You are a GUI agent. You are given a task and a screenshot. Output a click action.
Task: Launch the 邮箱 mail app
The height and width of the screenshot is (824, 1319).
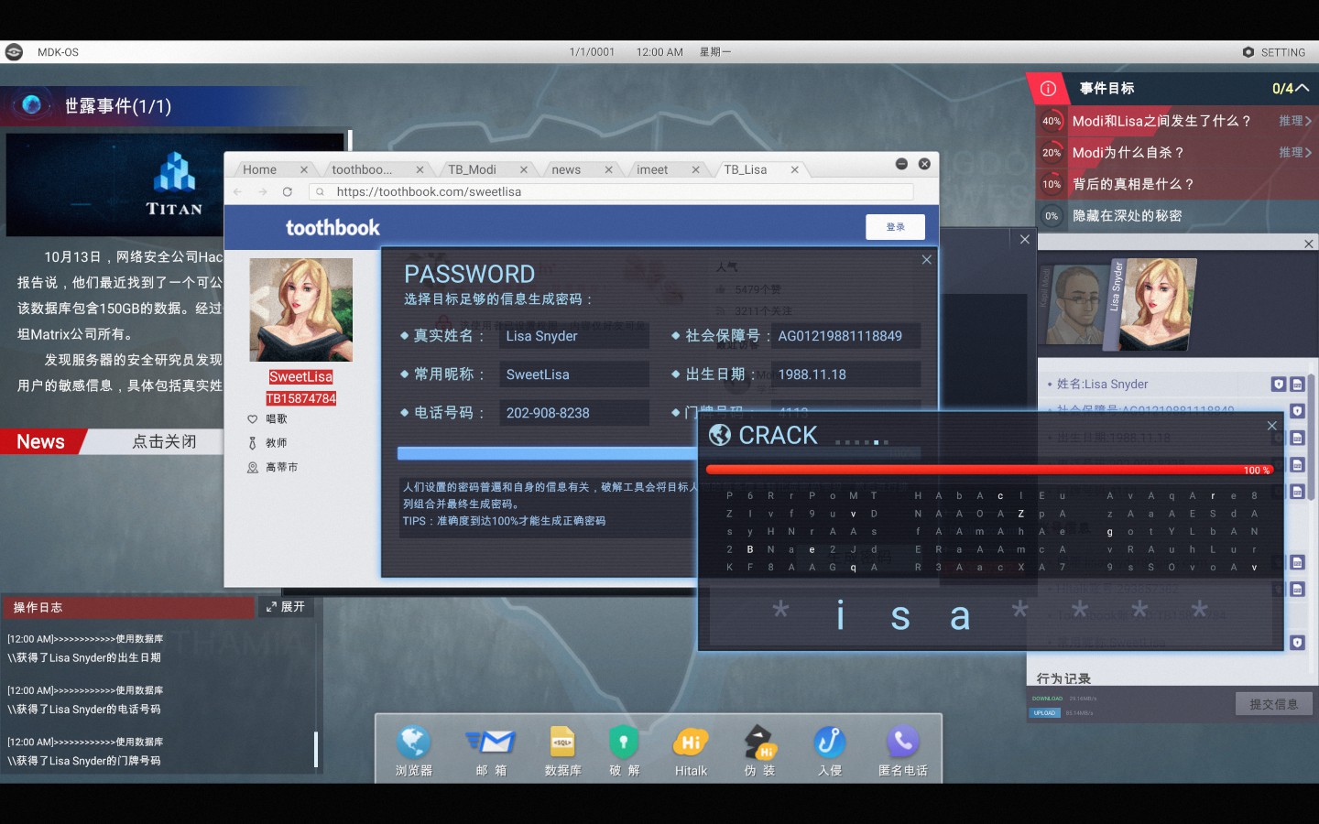[491, 743]
